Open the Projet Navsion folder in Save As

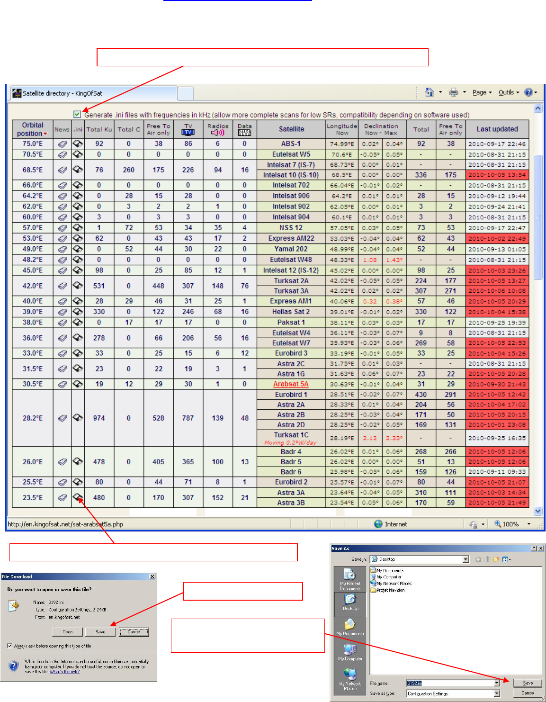coord(387,590)
